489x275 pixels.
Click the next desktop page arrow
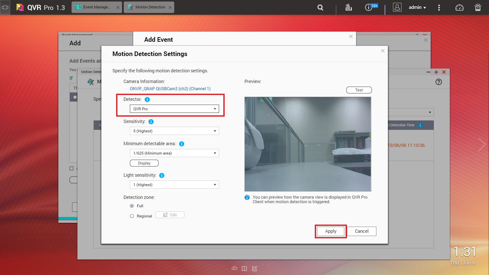point(482,145)
